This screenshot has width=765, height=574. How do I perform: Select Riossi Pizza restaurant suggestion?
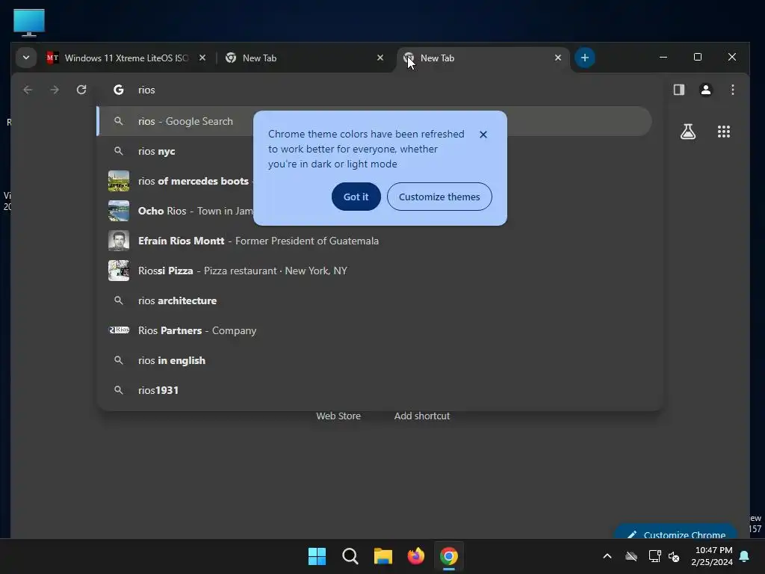click(x=376, y=271)
